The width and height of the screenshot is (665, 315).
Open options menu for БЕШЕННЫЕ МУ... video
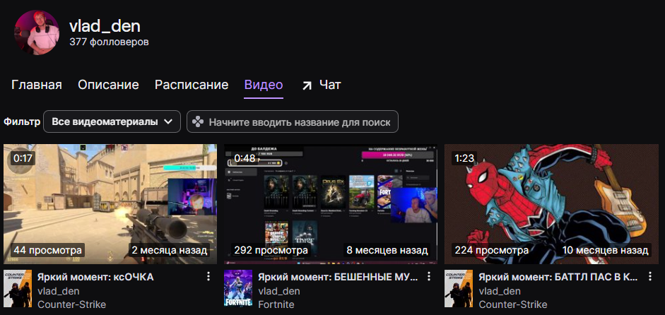click(429, 277)
